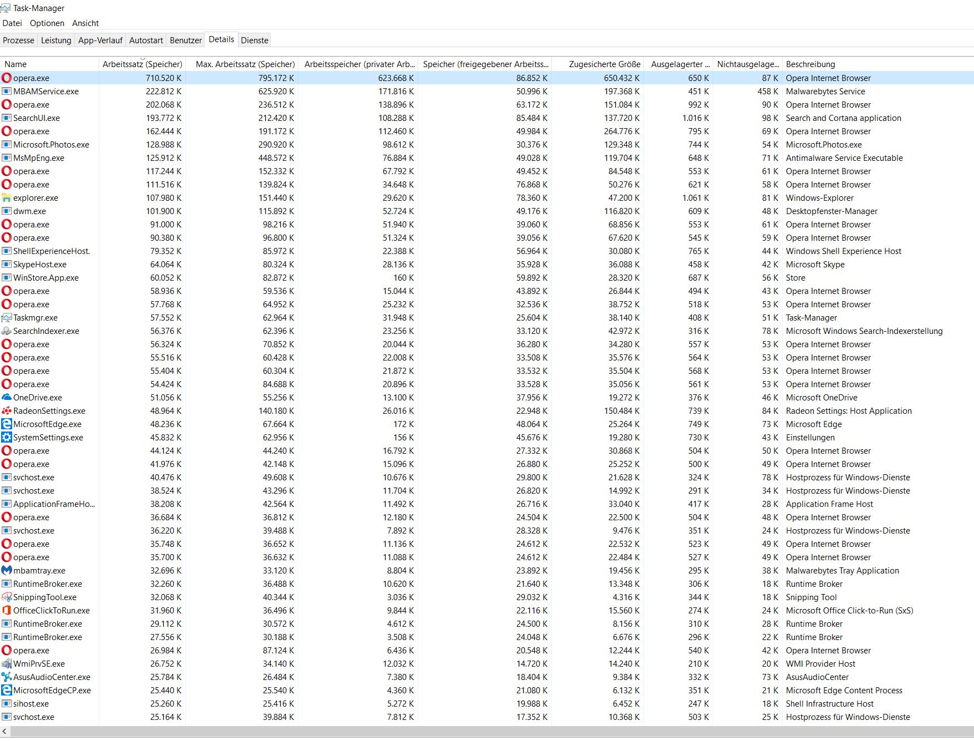Click the SearchIndexer.exe magnifier icon

(7, 331)
